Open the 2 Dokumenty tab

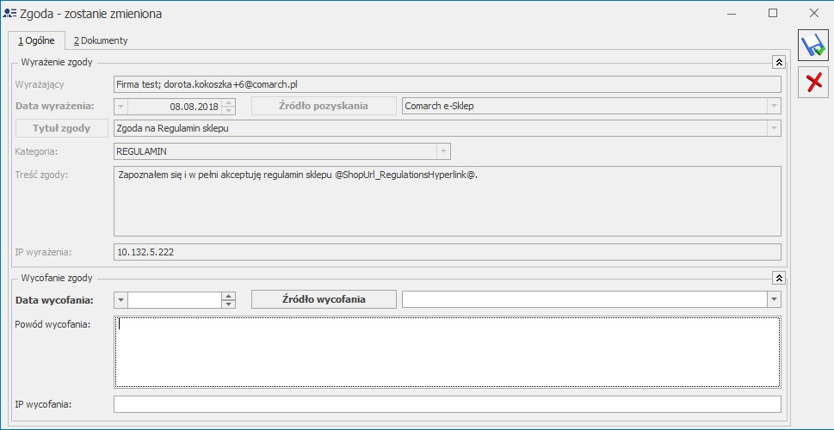coord(101,40)
